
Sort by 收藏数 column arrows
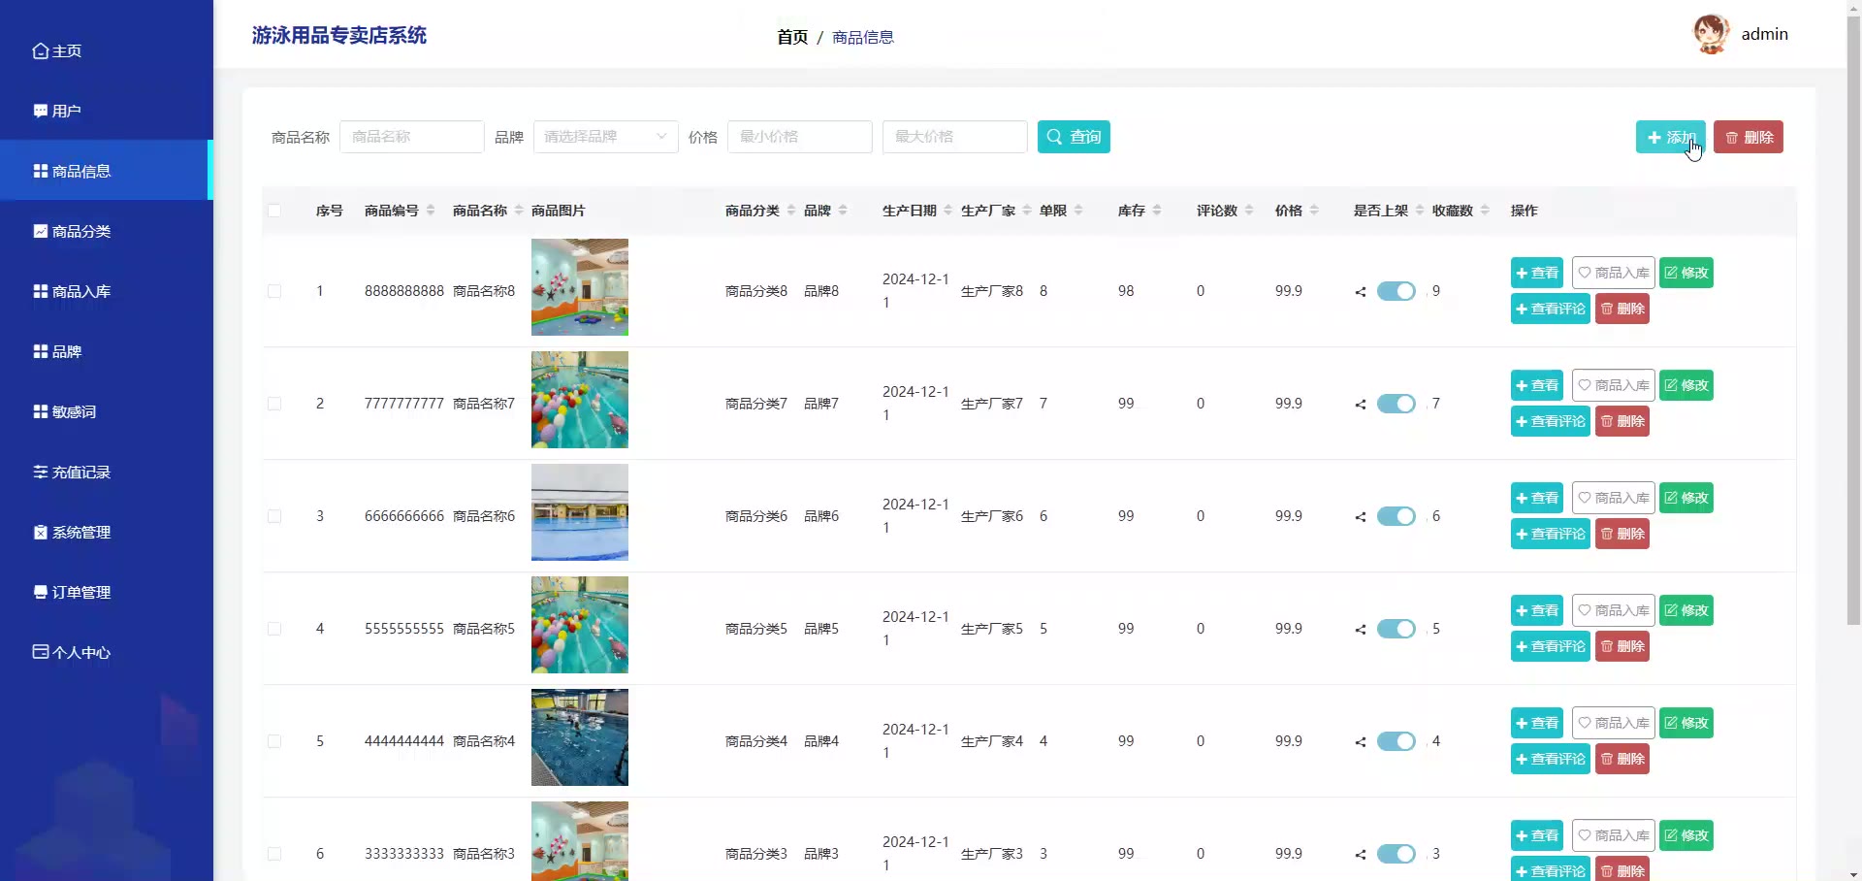(x=1485, y=211)
